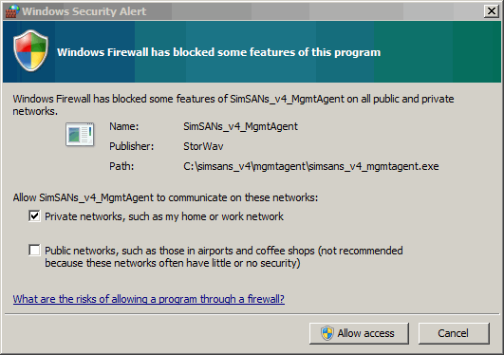The image size is (504, 355).
Task: Close the Windows Security Alert dialog
Action: (492, 11)
